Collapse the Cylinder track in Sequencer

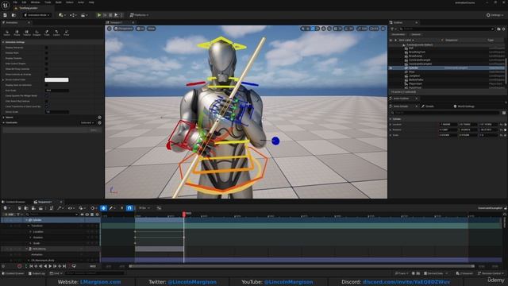pyautogui.click(x=26, y=220)
